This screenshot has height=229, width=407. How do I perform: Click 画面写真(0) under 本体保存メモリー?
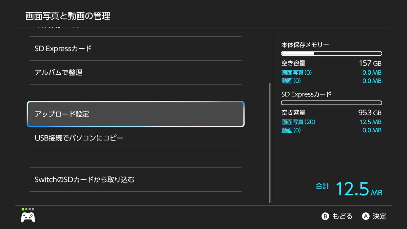pos(296,73)
